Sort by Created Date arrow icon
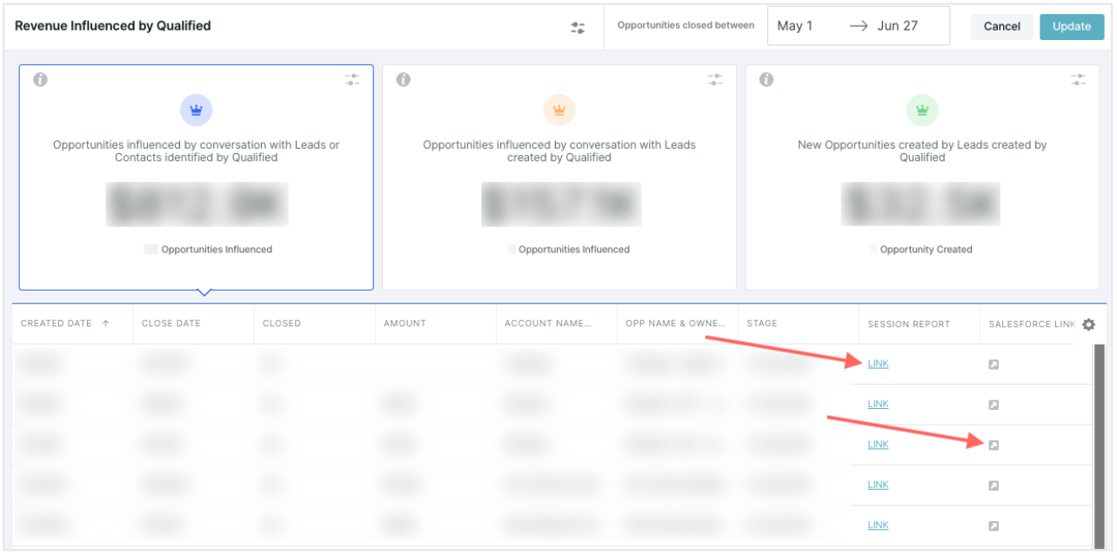 coord(106,324)
